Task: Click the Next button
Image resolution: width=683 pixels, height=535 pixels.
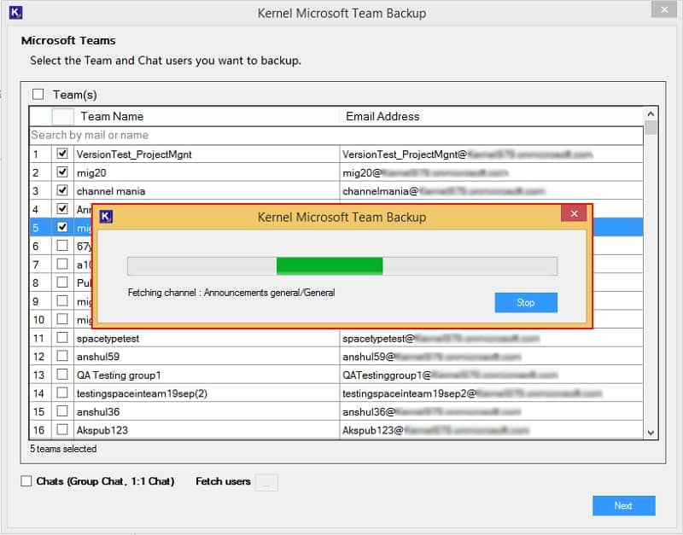Action: pos(623,505)
